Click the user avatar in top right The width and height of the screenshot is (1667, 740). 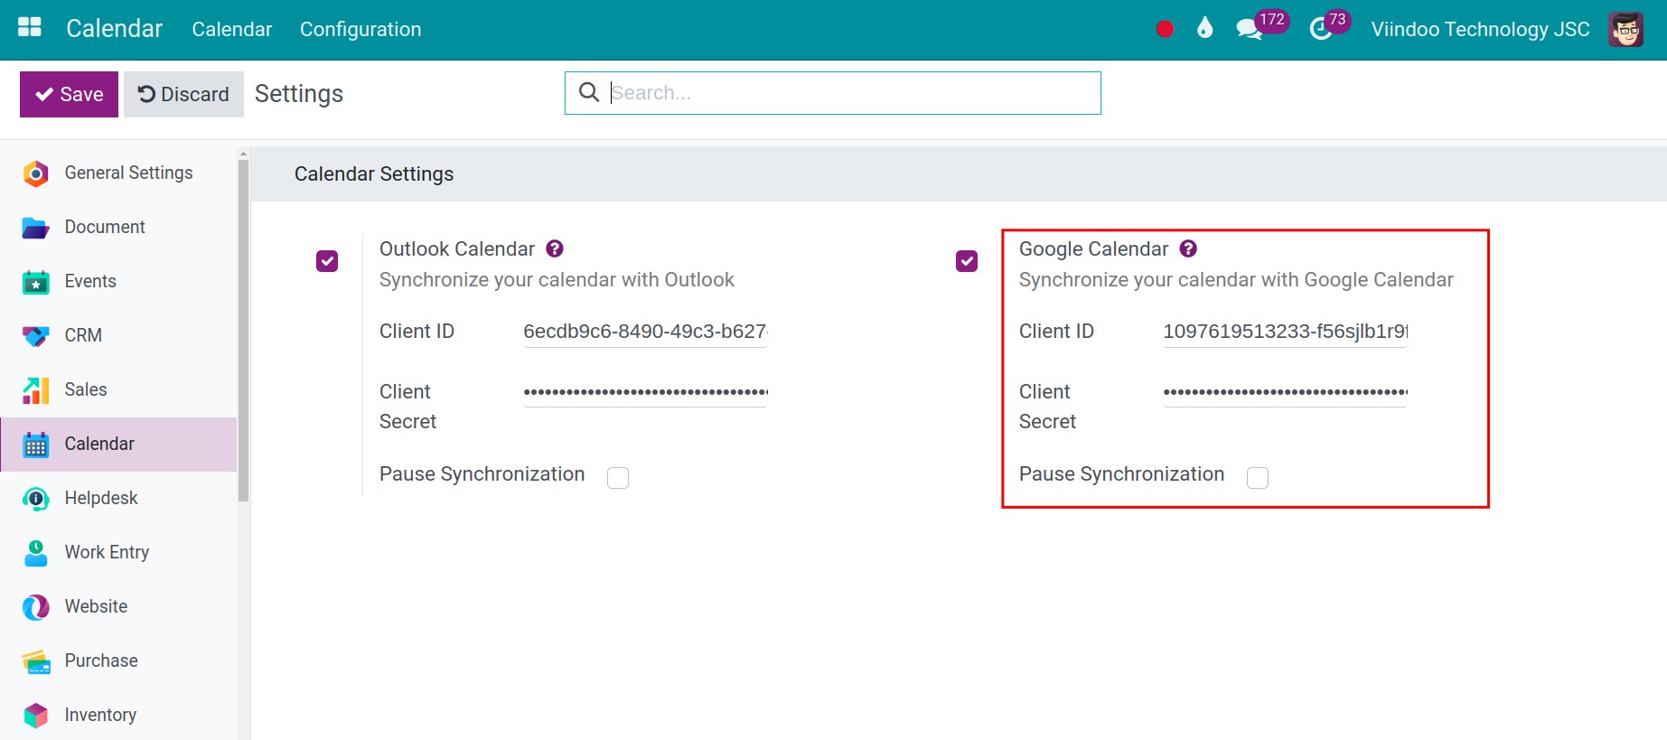(1625, 29)
